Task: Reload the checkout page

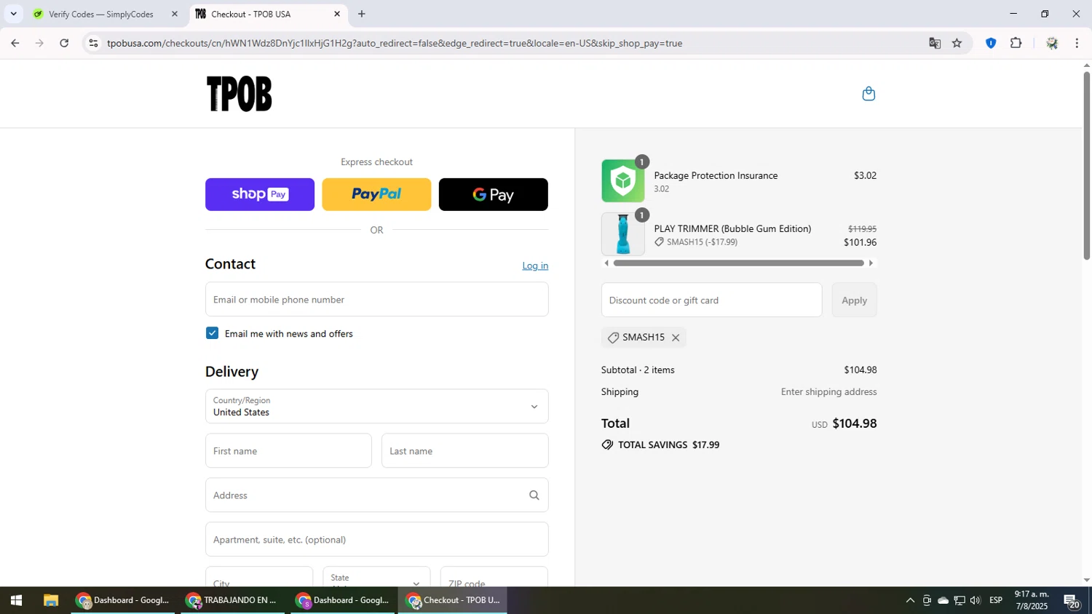Action: pos(64,43)
